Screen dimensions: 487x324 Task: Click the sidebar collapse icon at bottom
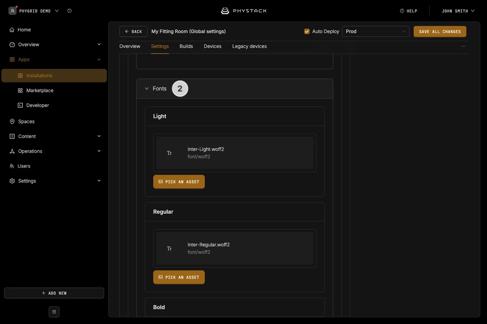point(54,312)
